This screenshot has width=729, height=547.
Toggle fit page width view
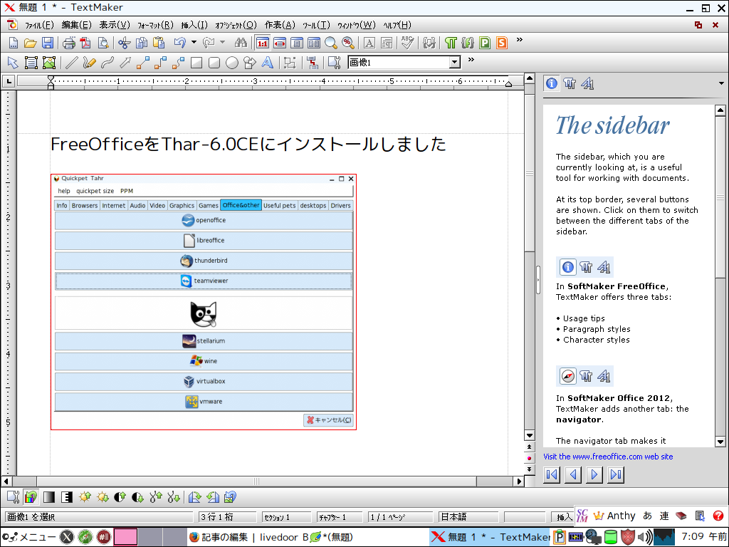coord(280,43)
